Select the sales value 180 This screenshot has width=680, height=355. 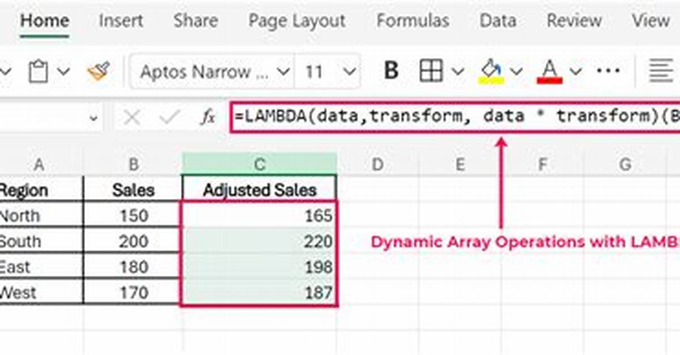click(x=133, y=267)
